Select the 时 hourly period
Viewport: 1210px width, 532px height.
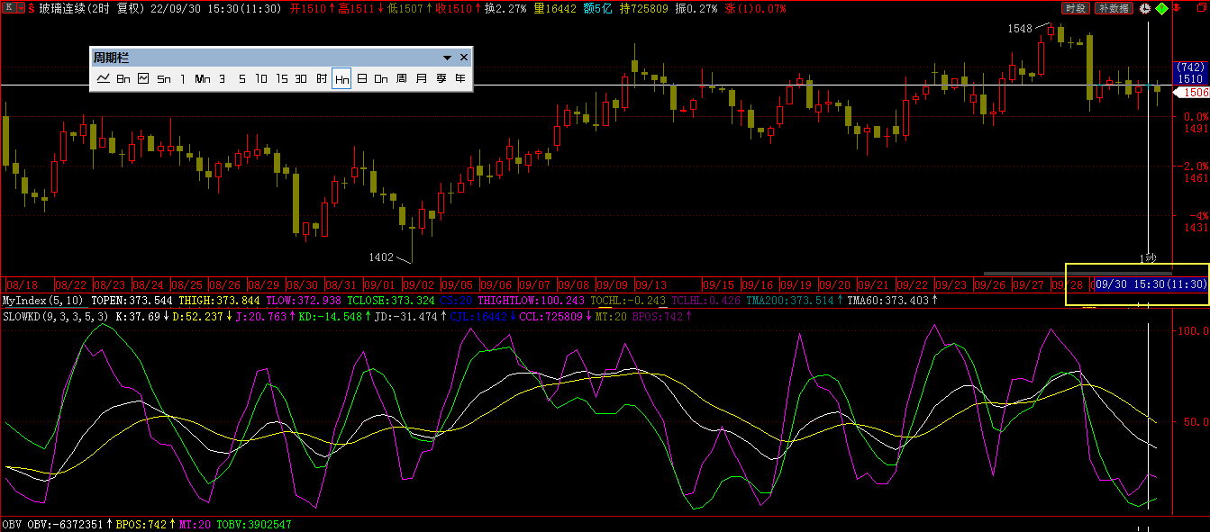[322, 79]
